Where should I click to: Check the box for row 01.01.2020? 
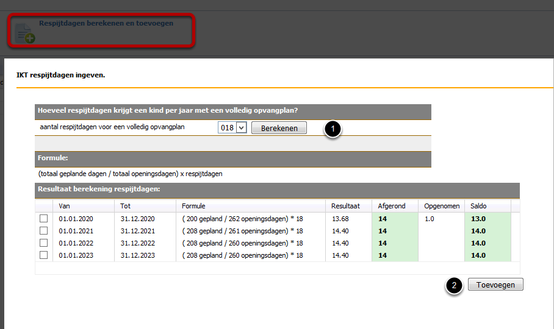(x=43, y=219)
